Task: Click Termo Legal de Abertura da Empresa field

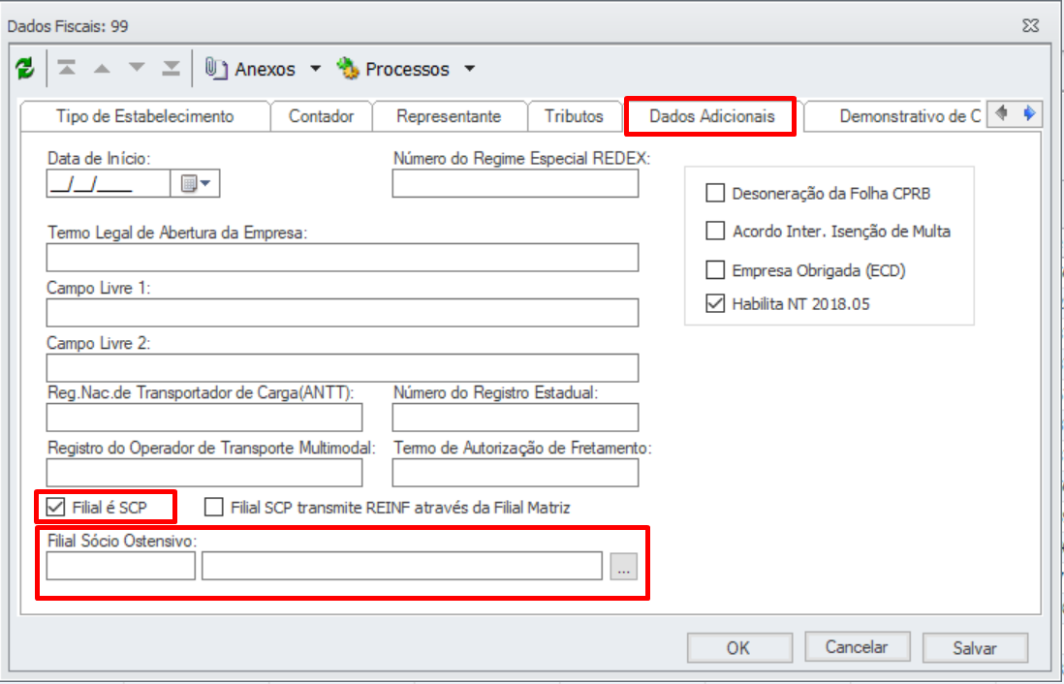Action: pos(343,258)
